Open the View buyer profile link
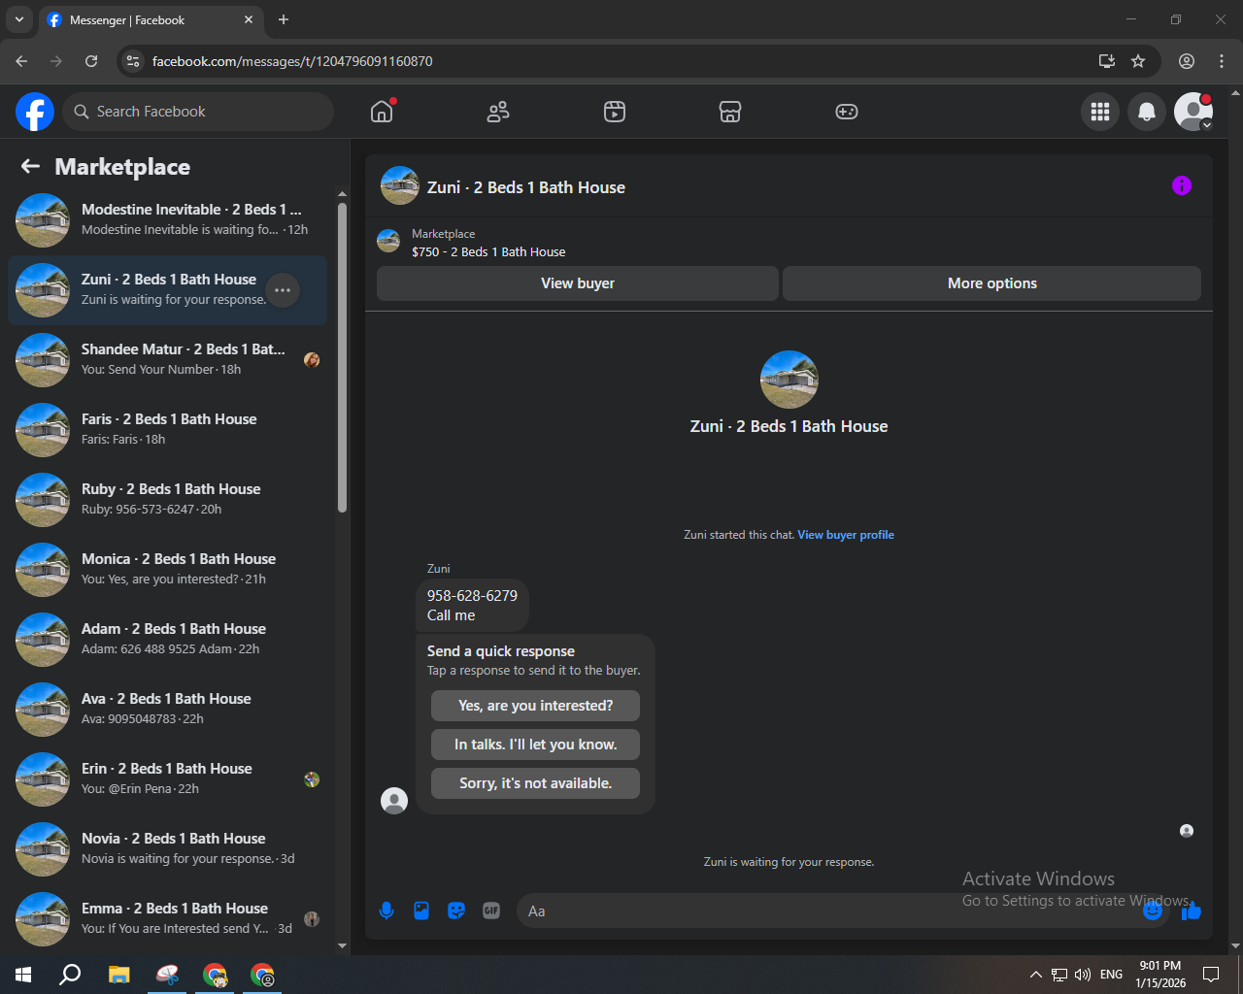Image resolution: width=1243 pixels, height=994 pixels. [x=845, y=535]
